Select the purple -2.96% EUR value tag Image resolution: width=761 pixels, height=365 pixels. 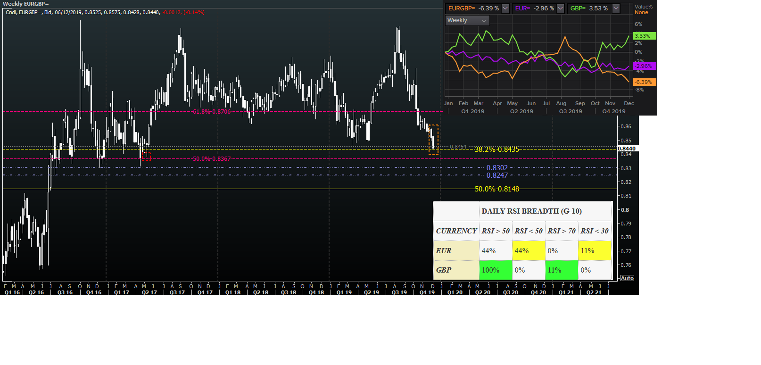645,66
